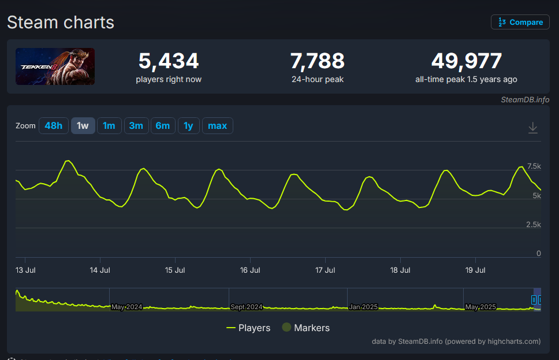The width and height of the screenshot is (559, 360).
Task: Click May 2025 in the navigator timeline
Action: point(480,307)
